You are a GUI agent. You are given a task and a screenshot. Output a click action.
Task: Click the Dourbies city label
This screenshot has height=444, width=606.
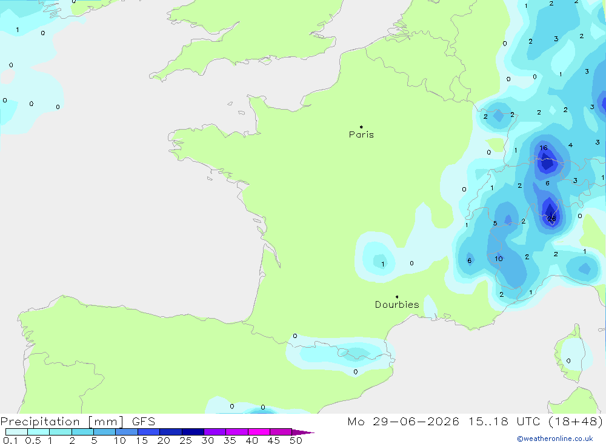(x=397, y=305)
